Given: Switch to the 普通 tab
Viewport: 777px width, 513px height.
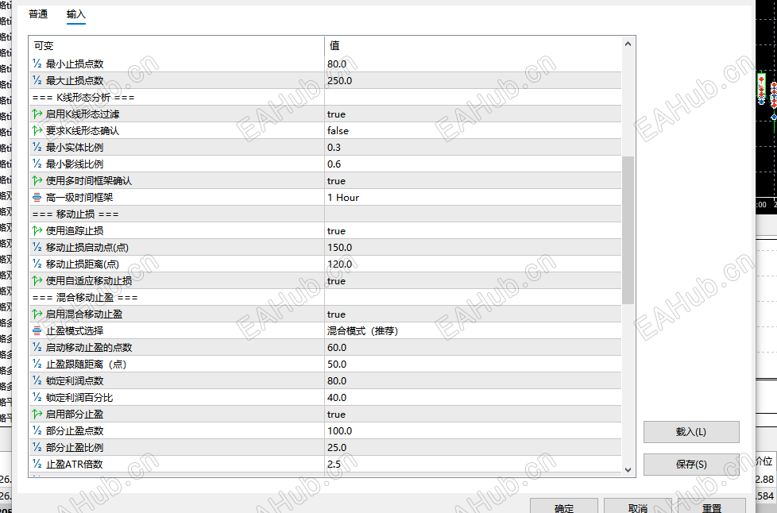Looking at the screenshot, I should [x=37, y=13].
